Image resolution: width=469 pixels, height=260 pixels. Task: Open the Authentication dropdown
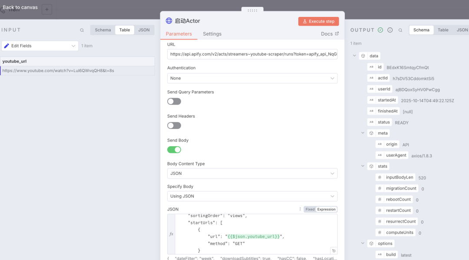point(252,78)
